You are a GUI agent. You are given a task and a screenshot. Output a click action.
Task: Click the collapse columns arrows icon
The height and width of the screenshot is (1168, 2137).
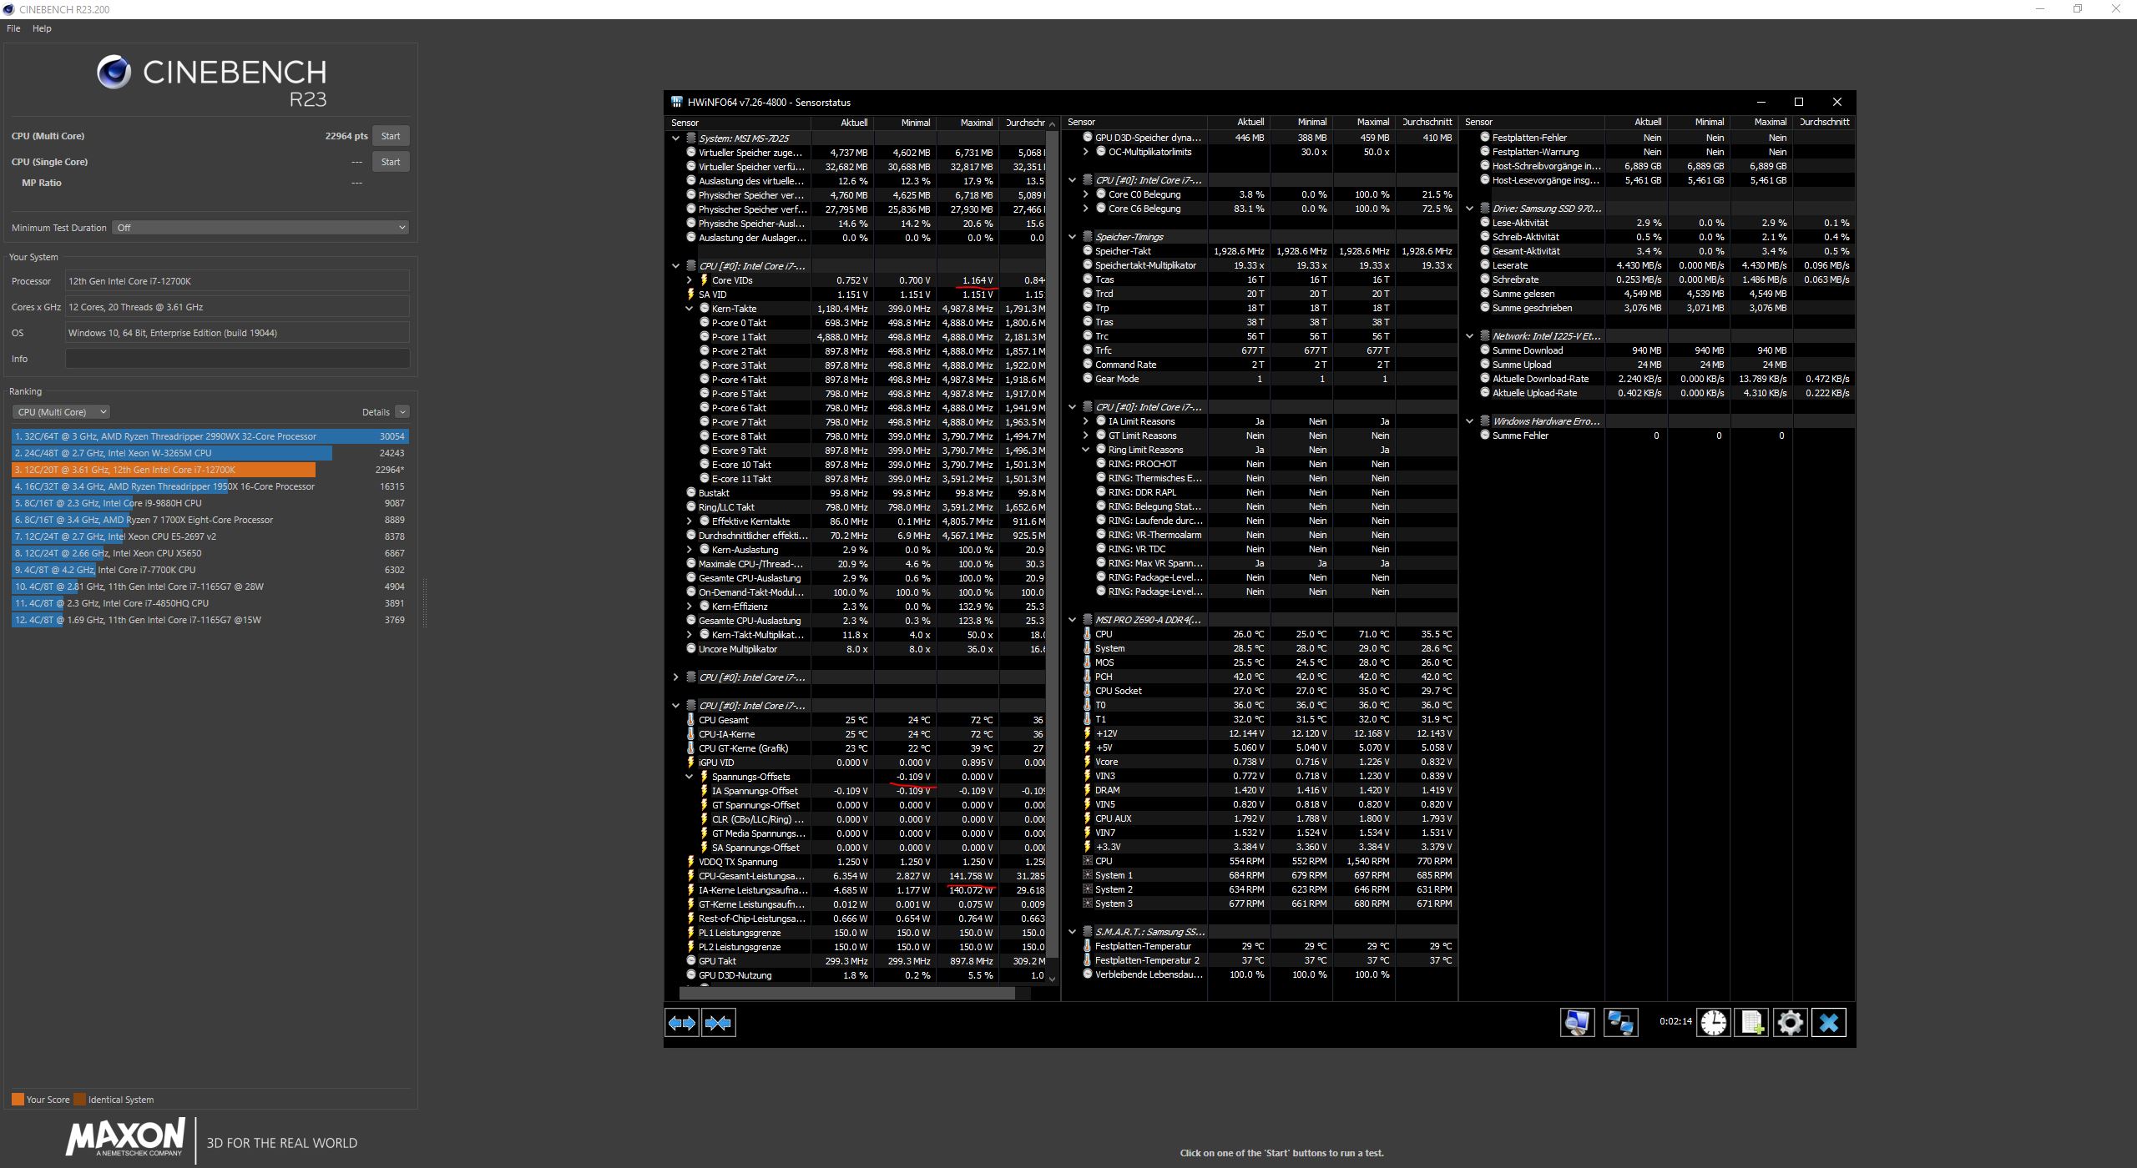[x=719, y=1023]
